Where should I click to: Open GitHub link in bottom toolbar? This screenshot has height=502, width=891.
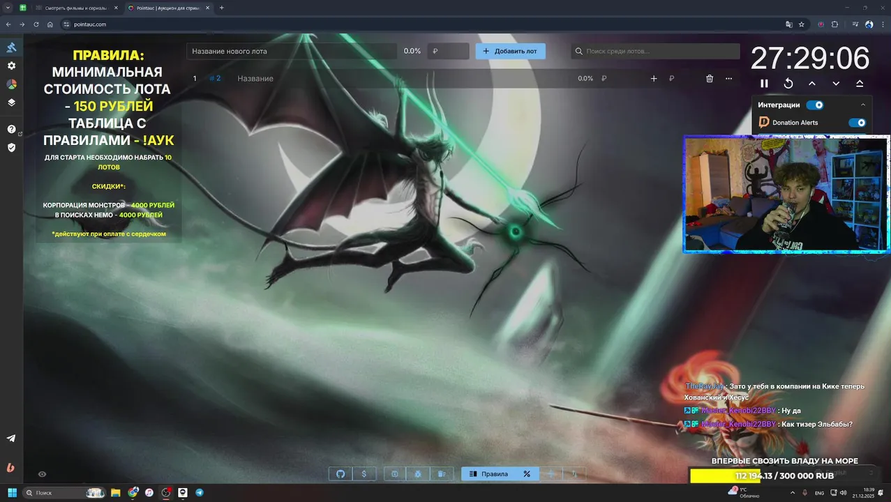click(x=340, y=474)
